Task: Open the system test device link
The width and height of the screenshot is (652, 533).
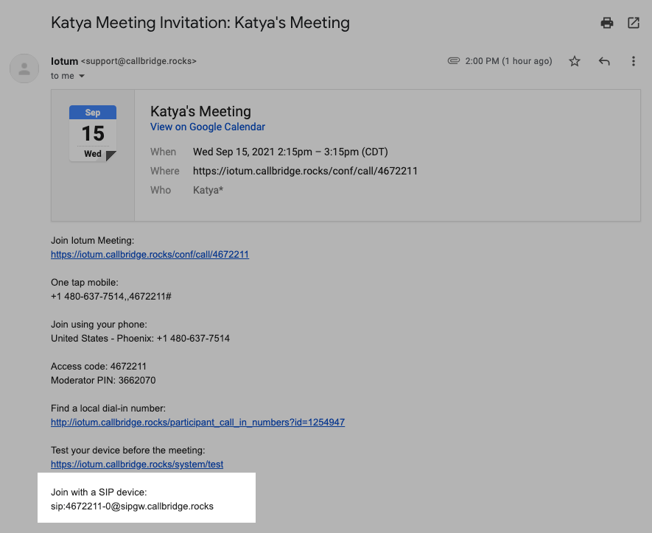Action: point(137,464)
